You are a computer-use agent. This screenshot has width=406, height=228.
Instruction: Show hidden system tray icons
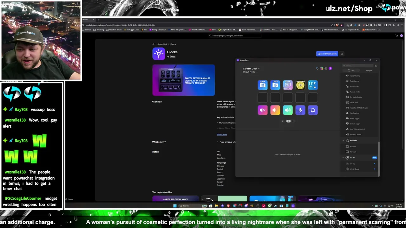pyautogui.click(x=372, y=206)
